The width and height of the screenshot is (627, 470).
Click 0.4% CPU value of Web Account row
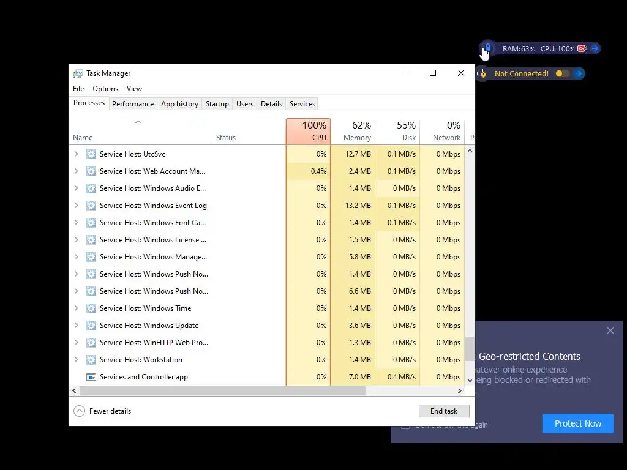[318, 171]
